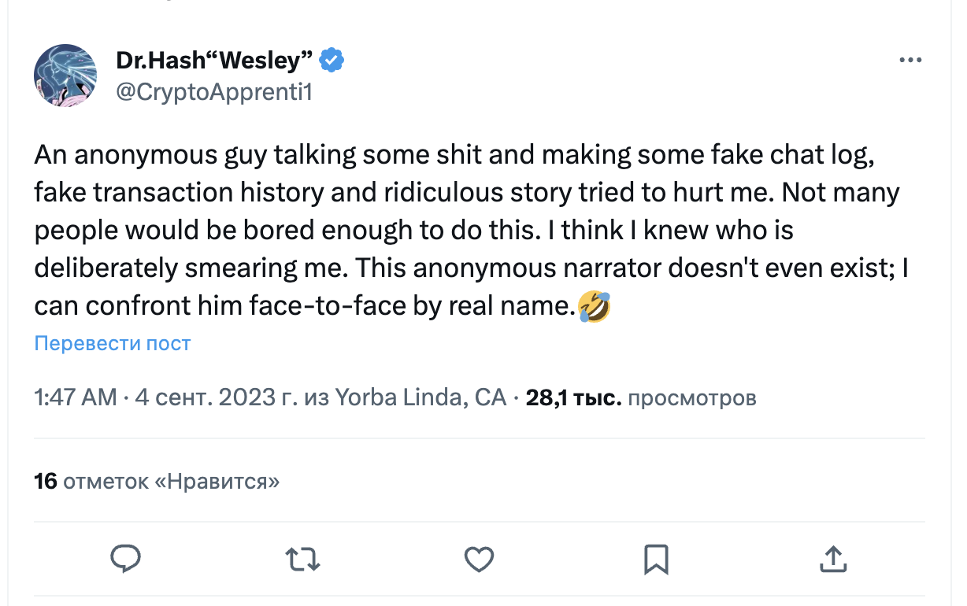967x606 pixels.
Task: Click the 1:47 AM post time
Action: pos(76,397)
